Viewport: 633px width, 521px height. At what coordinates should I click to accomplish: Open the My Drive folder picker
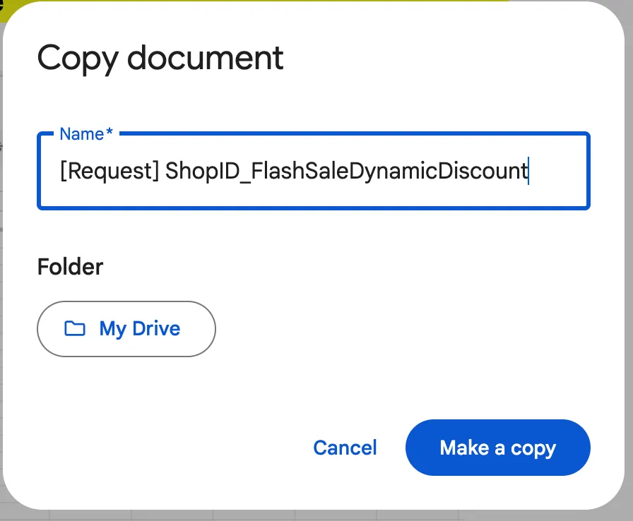coord(126,329)
